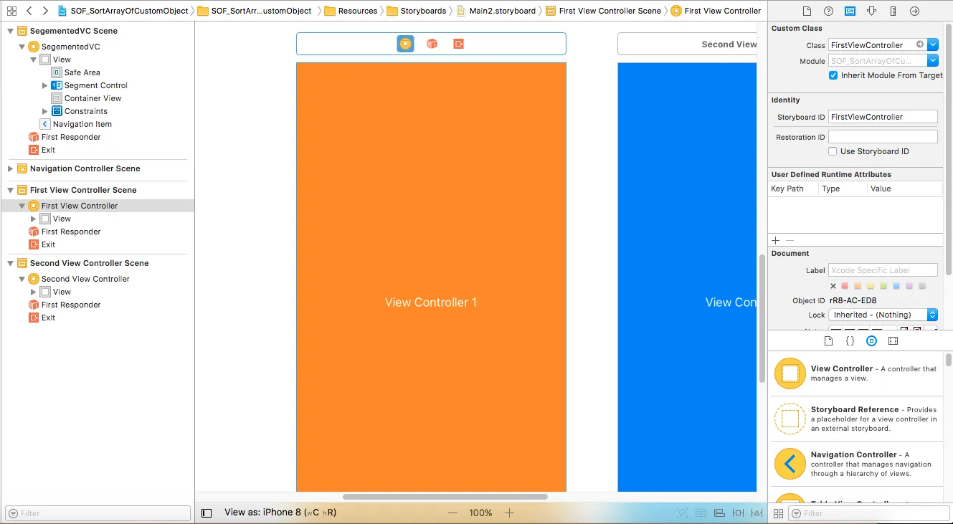Show the File Template library
Viewport: 953px width, 524px height.
(828, 341)
